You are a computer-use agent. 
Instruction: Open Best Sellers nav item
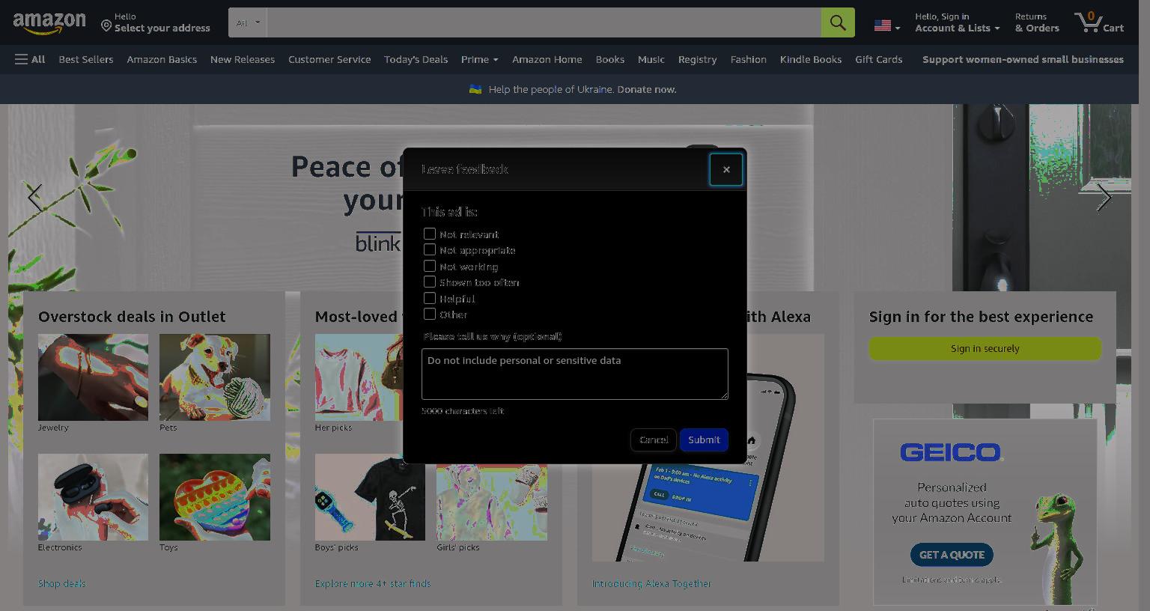click(86, 59)
